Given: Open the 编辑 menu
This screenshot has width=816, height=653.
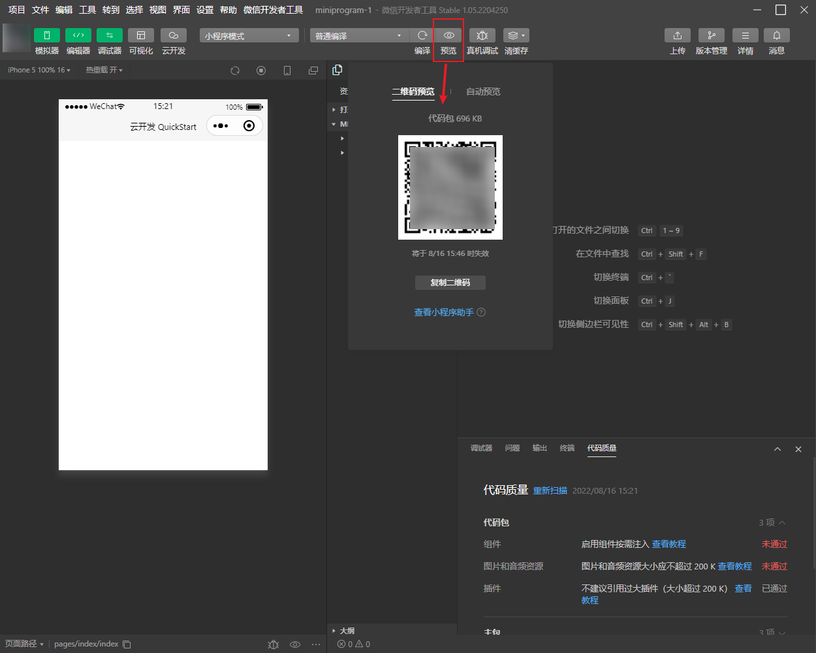Looking at the screenshot, I should pyautogui.click(x=64, y=10).
